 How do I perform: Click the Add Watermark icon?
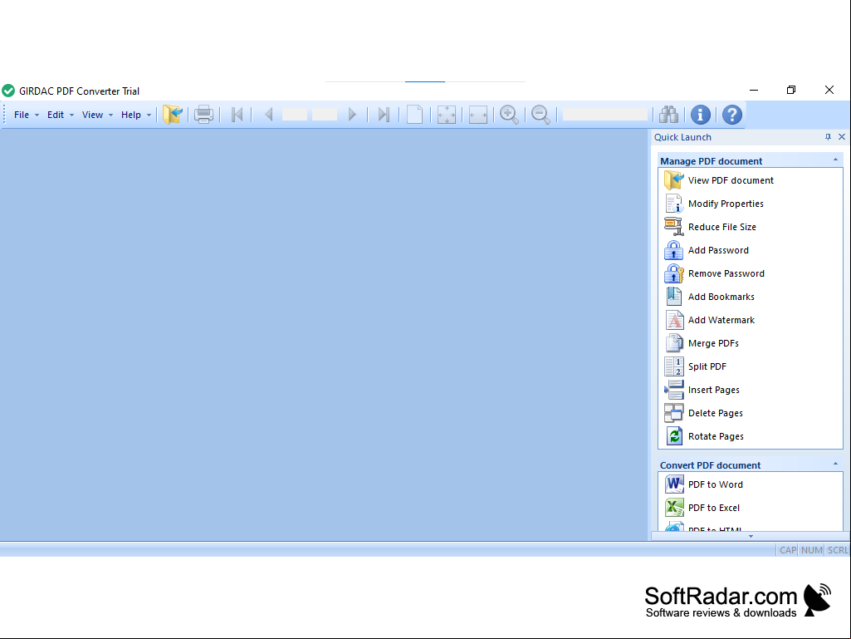(673, 320)
